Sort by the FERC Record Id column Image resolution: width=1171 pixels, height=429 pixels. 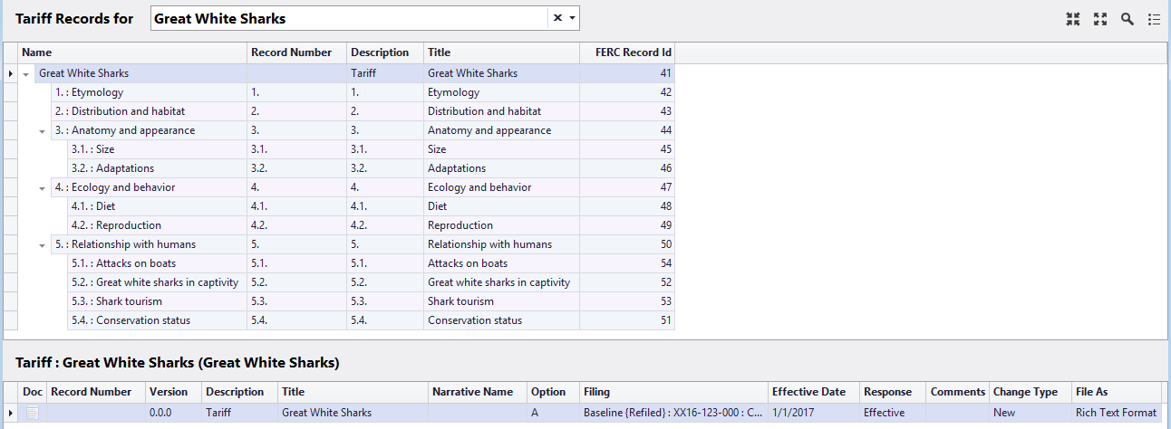[x=627, y=52]
